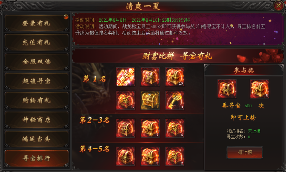Open the 排行榜 ranking list

pos(245,152)
